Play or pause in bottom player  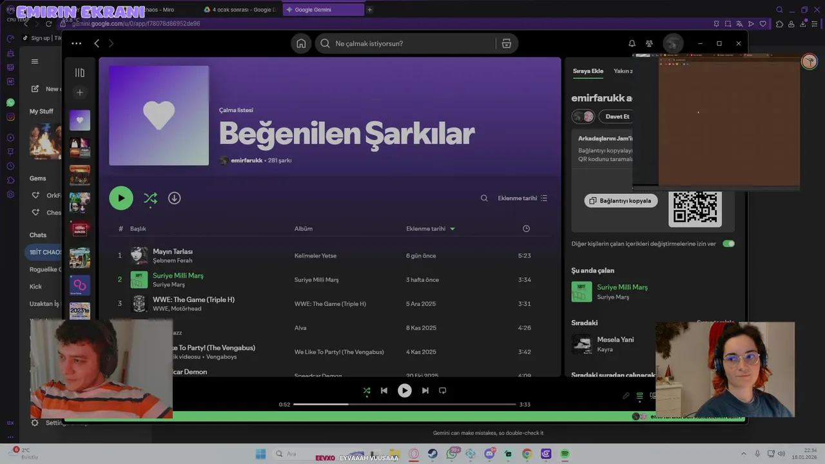[405, 391]
